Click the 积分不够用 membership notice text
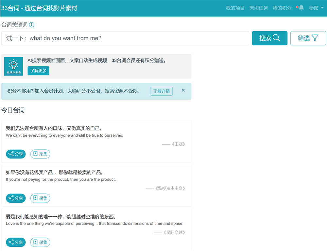 click(74, 91)
